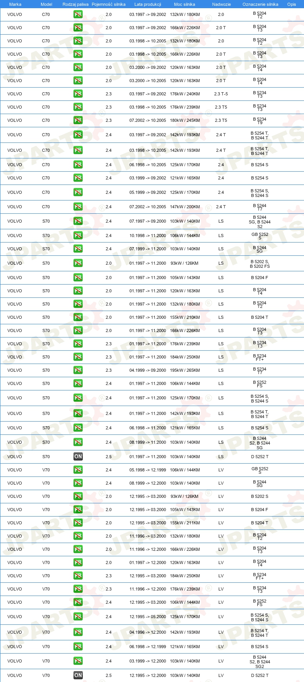Screen dimensions: 304x682
Task: Select petrol icon in S70 132kW / 180KM row
Action: click(78, 304)
